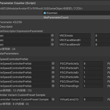The width and height of the screenshot is (110, 110).
Task: Click the value 8 field beside VRCFaceBlendV
Action: tap(102, 44)
